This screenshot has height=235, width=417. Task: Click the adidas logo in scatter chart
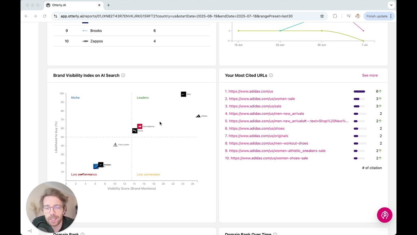pos(198,116)
